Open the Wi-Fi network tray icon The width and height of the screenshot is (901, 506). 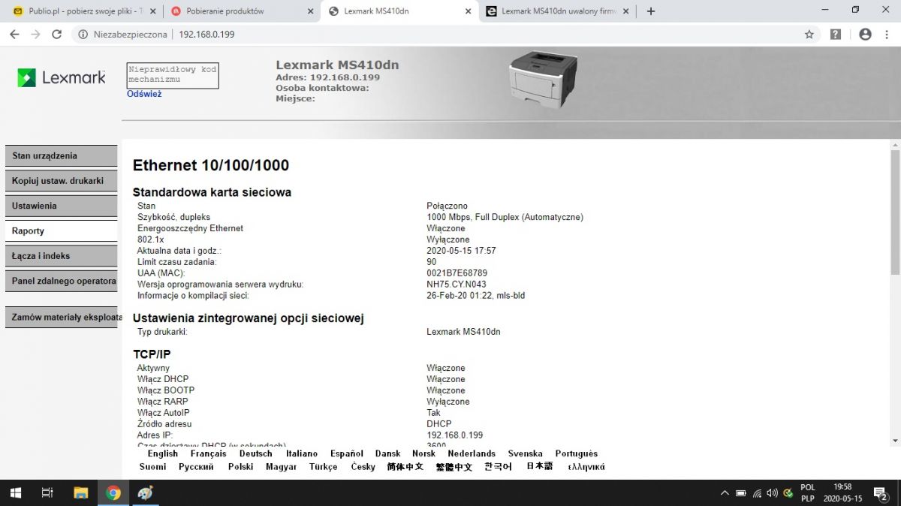point(757,493)
